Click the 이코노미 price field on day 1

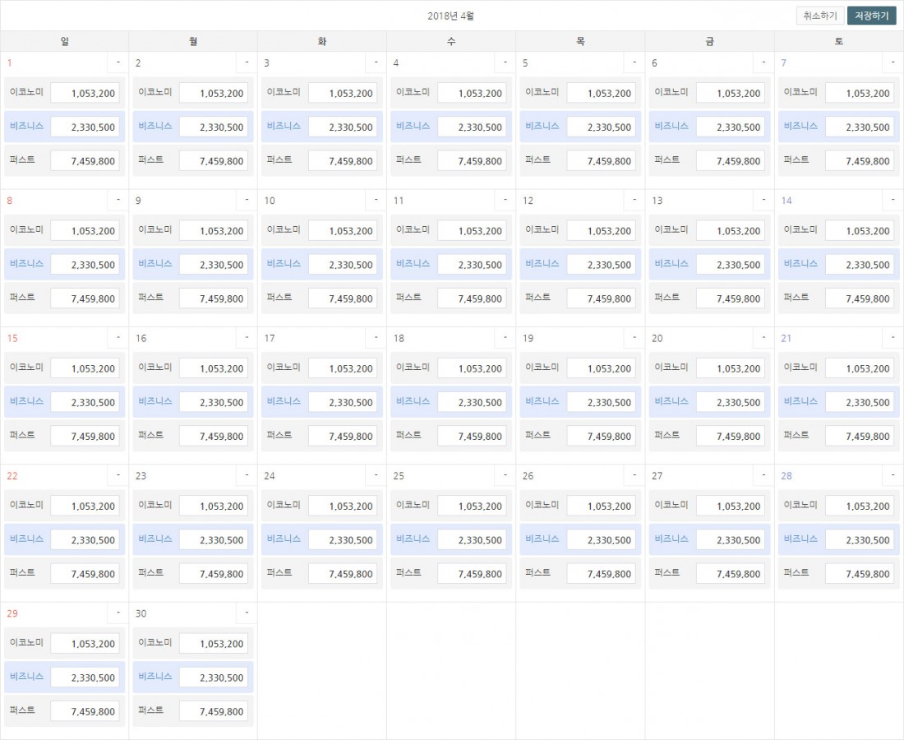point(85,93)
